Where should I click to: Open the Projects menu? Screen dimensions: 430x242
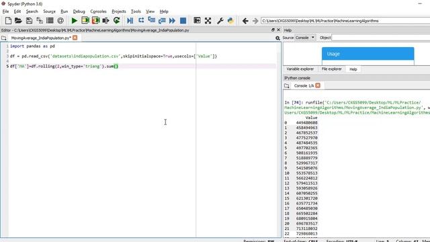point(119,11)
